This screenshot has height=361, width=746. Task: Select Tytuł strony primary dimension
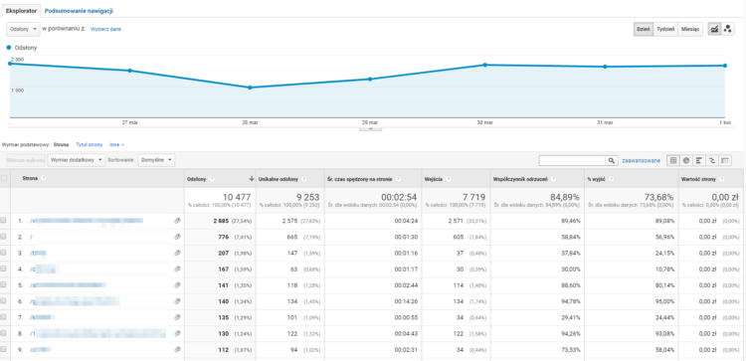(89, 144)
